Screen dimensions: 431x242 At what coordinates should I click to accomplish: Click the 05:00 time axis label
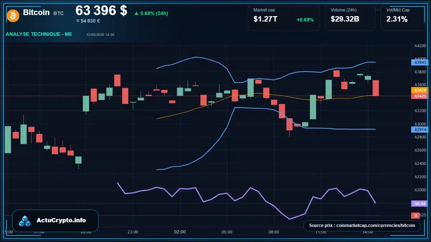point(227,232)
